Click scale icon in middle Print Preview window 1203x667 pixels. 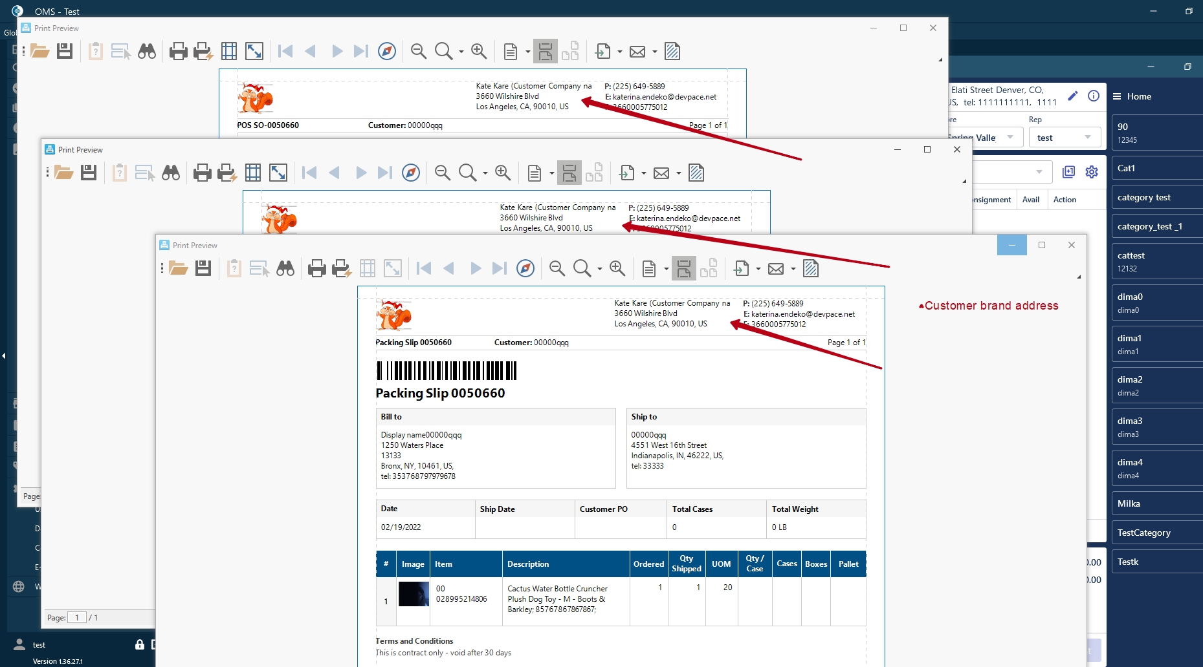(x=278, y=173)
